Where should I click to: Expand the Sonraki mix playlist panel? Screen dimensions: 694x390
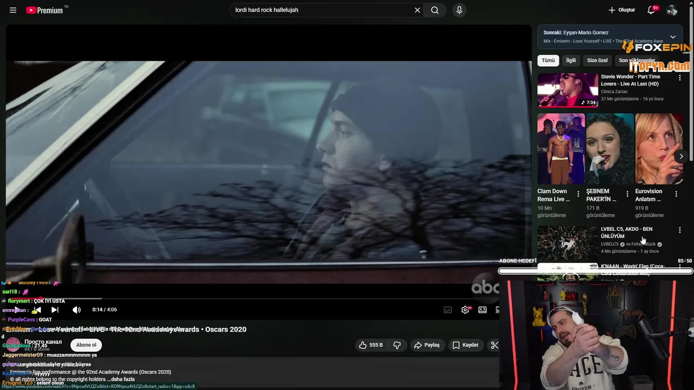[673, 37]
